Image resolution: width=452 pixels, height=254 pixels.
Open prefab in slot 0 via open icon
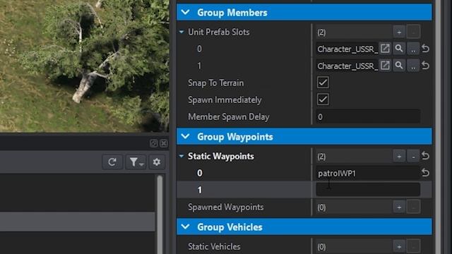385,49
